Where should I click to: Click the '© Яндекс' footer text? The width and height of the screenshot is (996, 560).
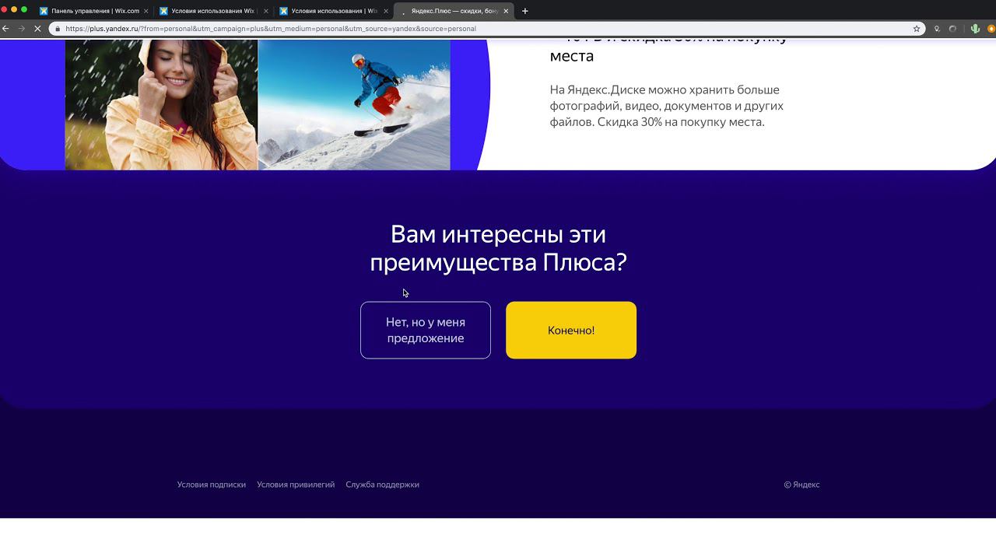tap(801, 485)
